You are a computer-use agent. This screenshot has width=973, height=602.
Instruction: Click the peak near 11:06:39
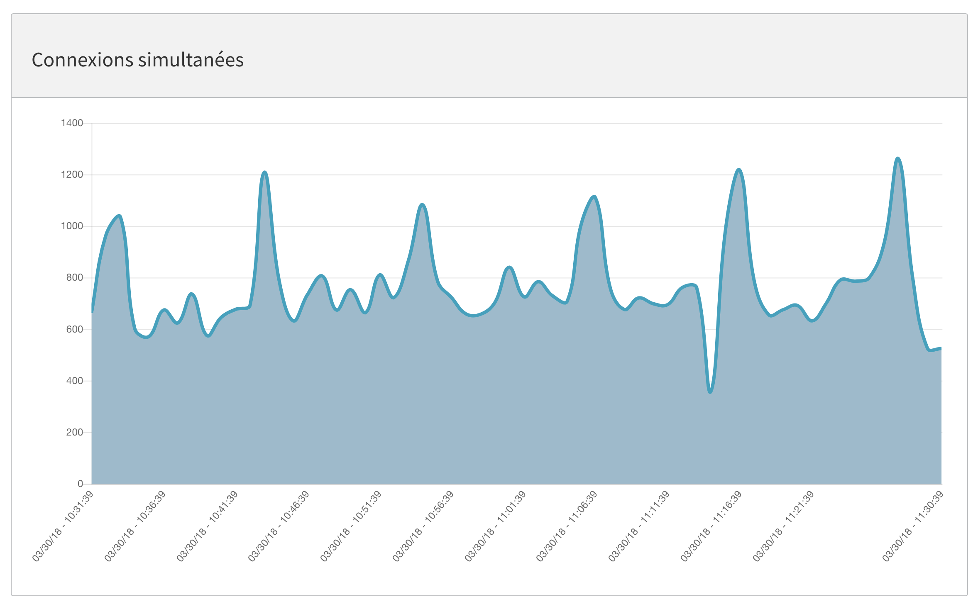[x=594, y=197]
